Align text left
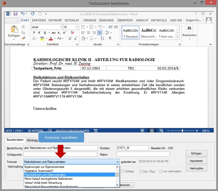Screen dimensions: 218x191 83,33
